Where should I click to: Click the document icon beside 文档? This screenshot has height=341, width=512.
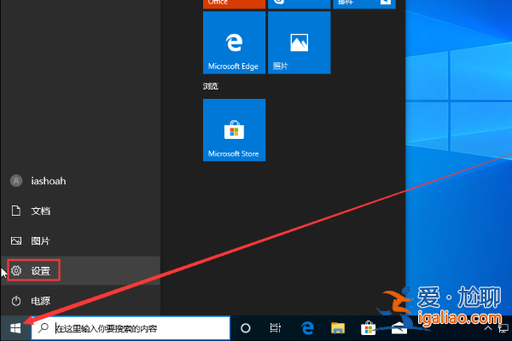[16, 211]
